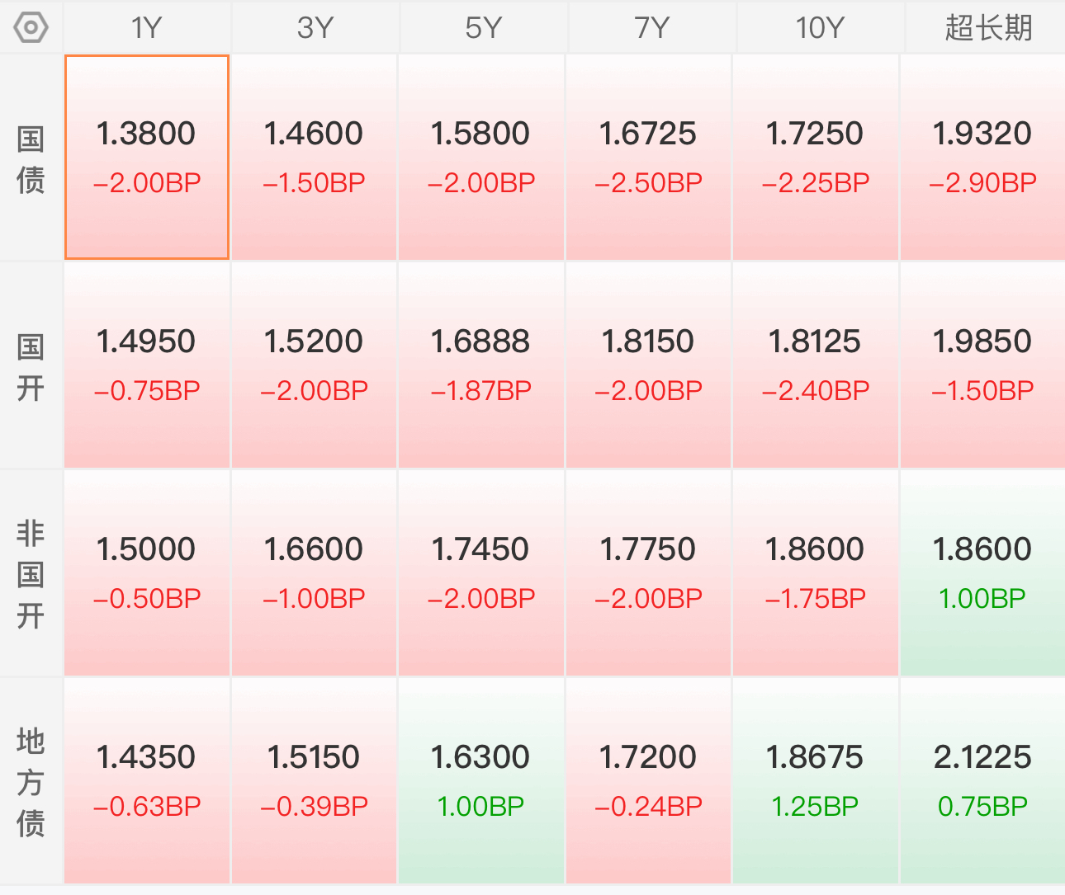Open the hexagon settings icon
This screenshot has width=1065, height=895.
[31, 27]
